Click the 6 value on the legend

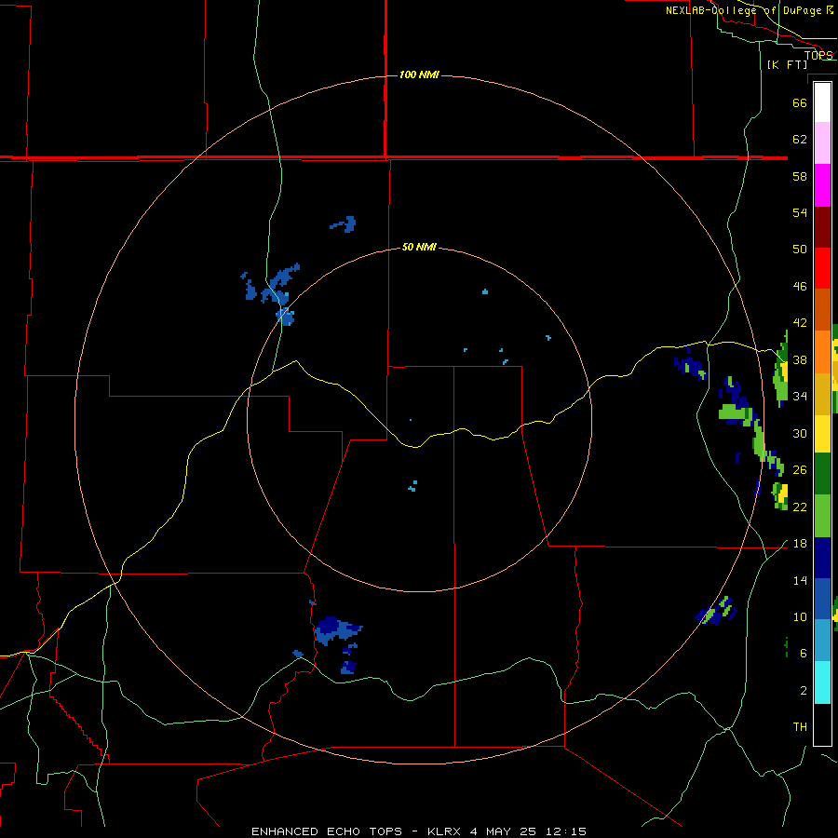point(804,653)
